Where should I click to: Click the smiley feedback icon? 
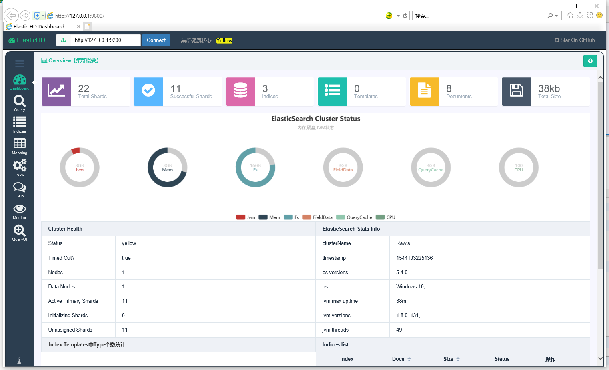point(599,15)
